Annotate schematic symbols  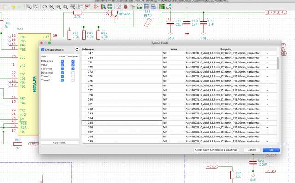click(119, 7)
